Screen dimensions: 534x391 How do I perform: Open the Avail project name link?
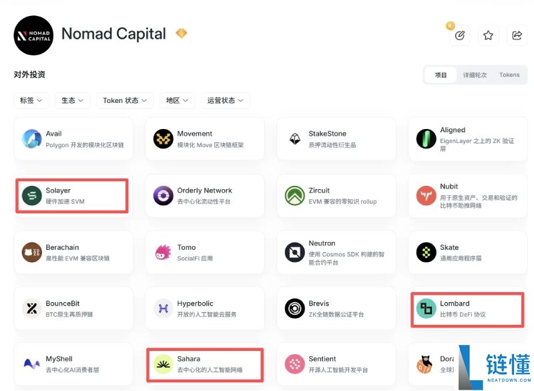[54, 134]
